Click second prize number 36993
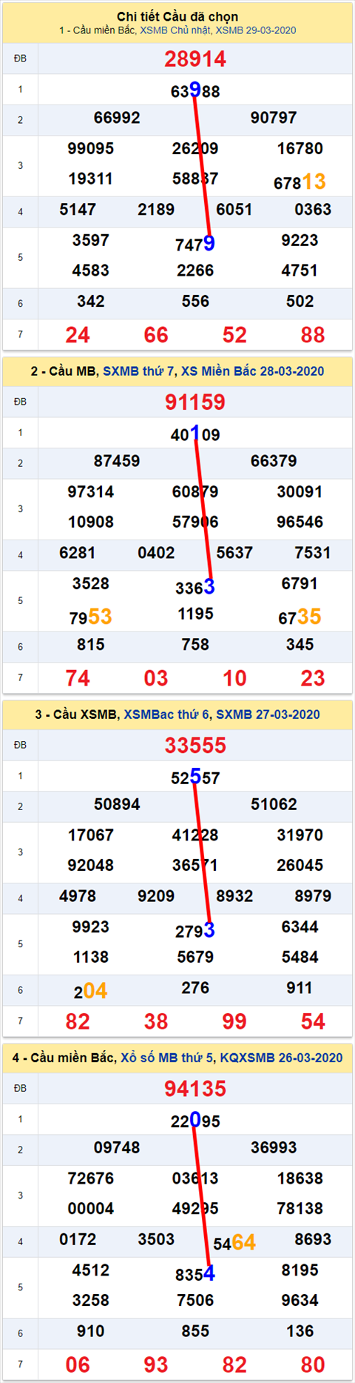355x1383 pixels. (274, 1147)
